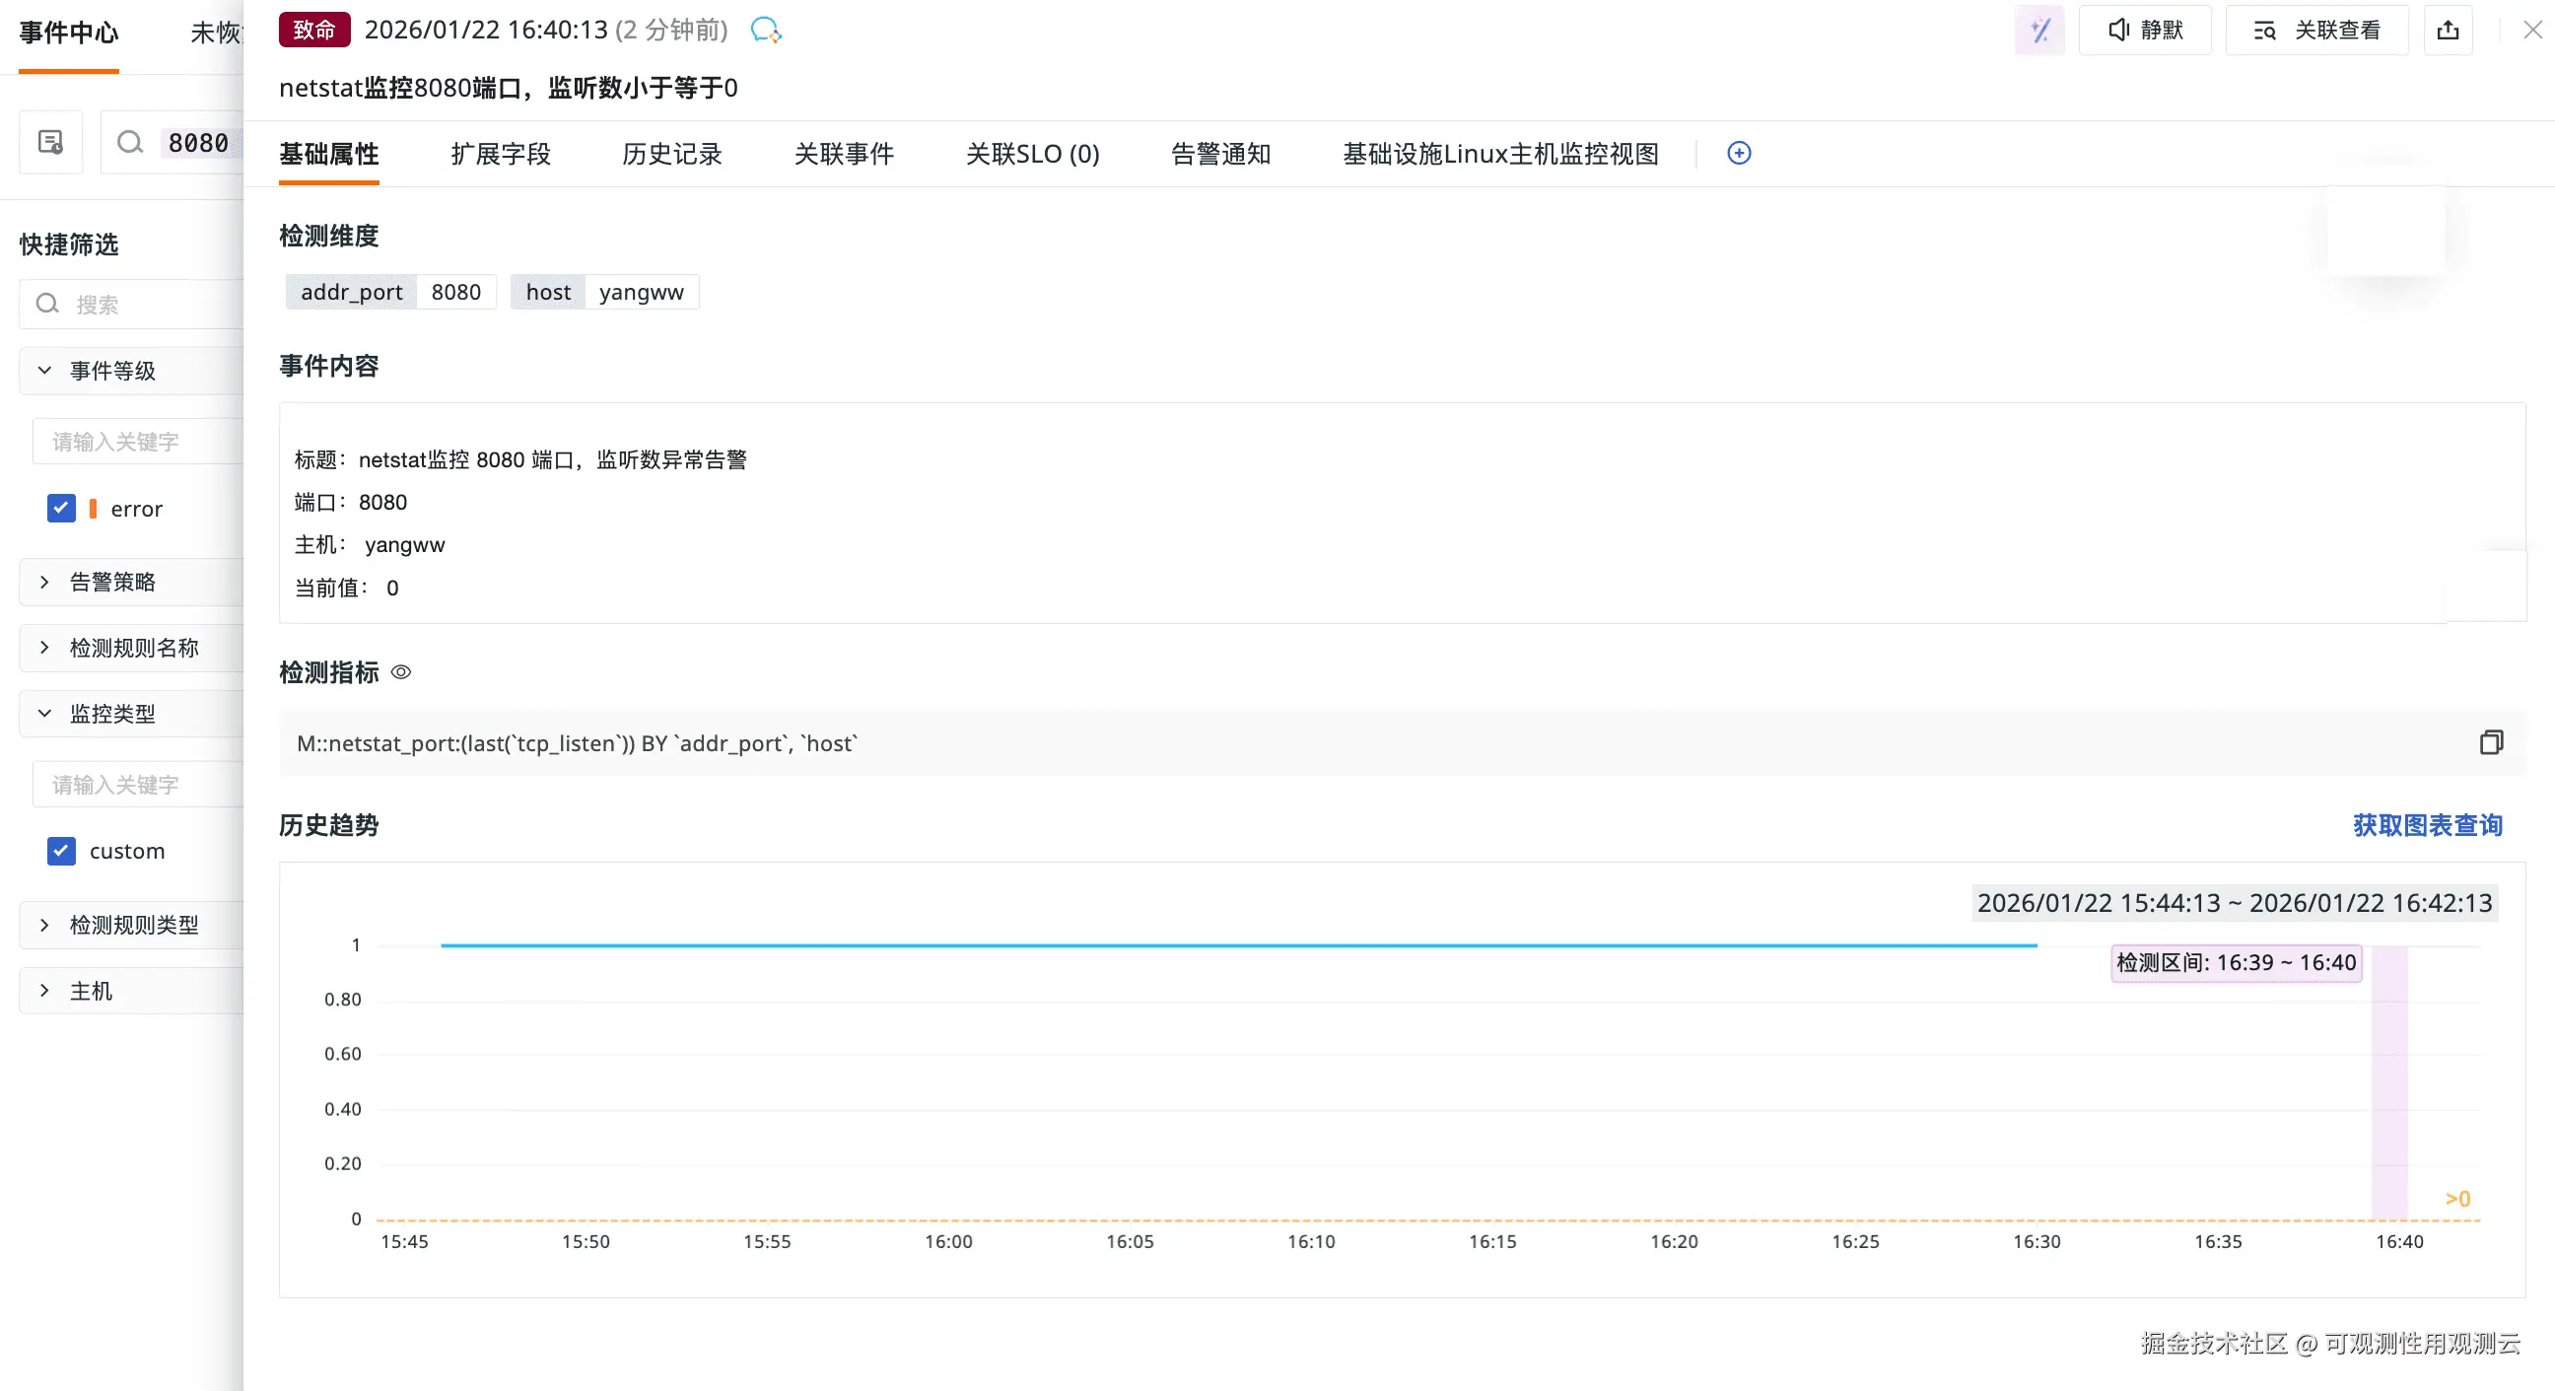
Task: Click the 静默 mute button
Action: pyautogui.click(x=2144, y=30)
